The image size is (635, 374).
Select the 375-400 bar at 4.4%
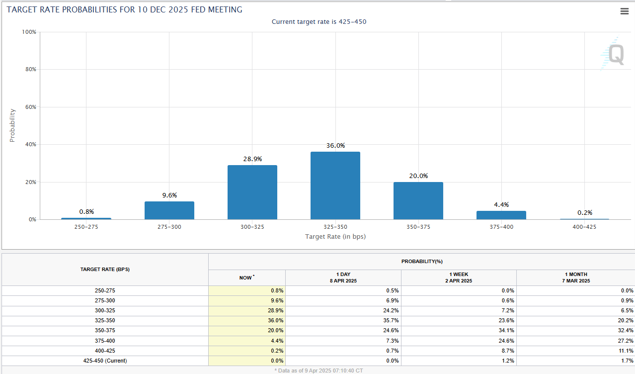point(501,215)
